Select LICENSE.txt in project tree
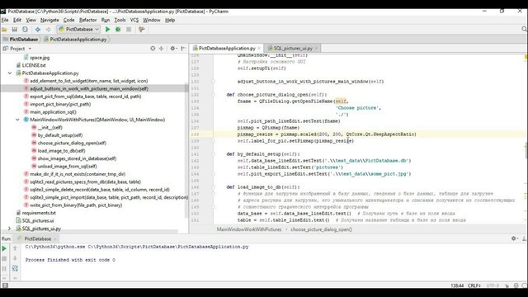Screen dimensions: 528x297 coord(34,65)
